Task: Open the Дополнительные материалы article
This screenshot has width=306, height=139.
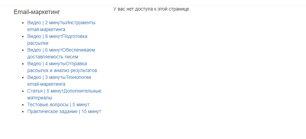Action: point(64,94)
